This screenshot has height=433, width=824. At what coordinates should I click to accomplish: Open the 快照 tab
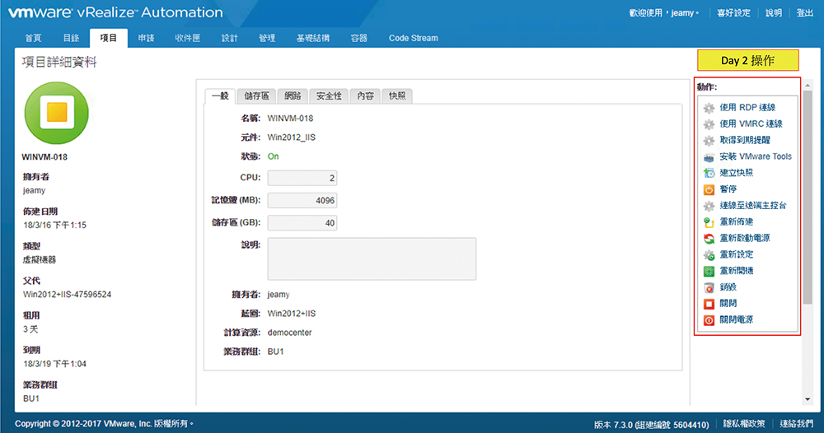[x=397, y=95]
